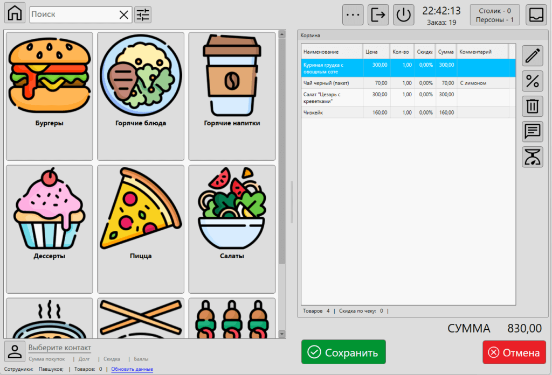
Task: Apply discount with percent icon
Action: 533,81
